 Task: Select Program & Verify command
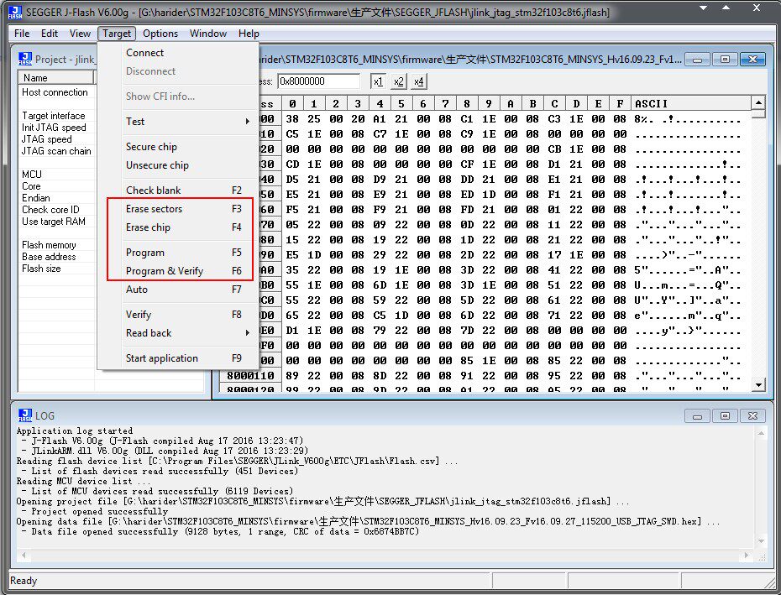click(178, 271)
